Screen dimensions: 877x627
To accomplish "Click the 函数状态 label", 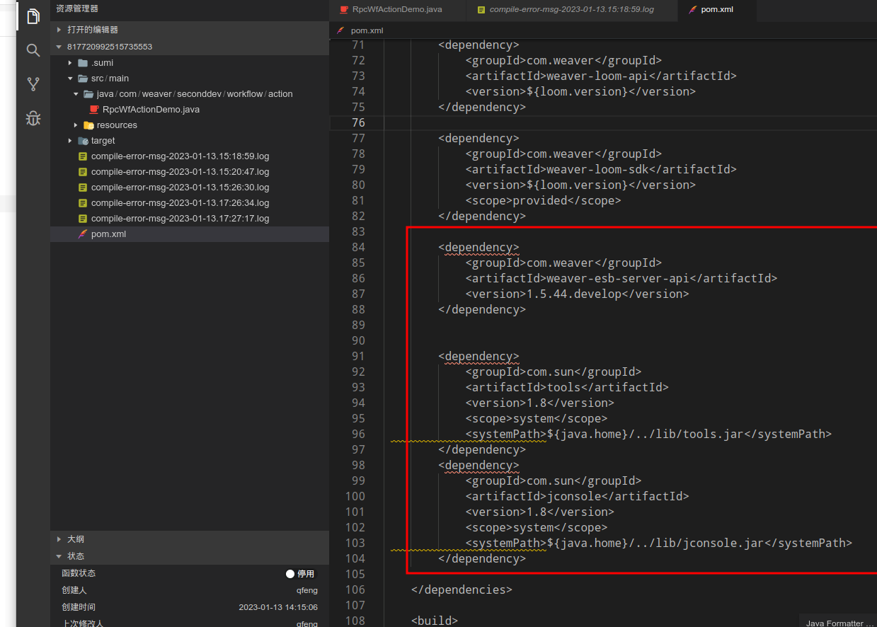I will coord(79,573).
